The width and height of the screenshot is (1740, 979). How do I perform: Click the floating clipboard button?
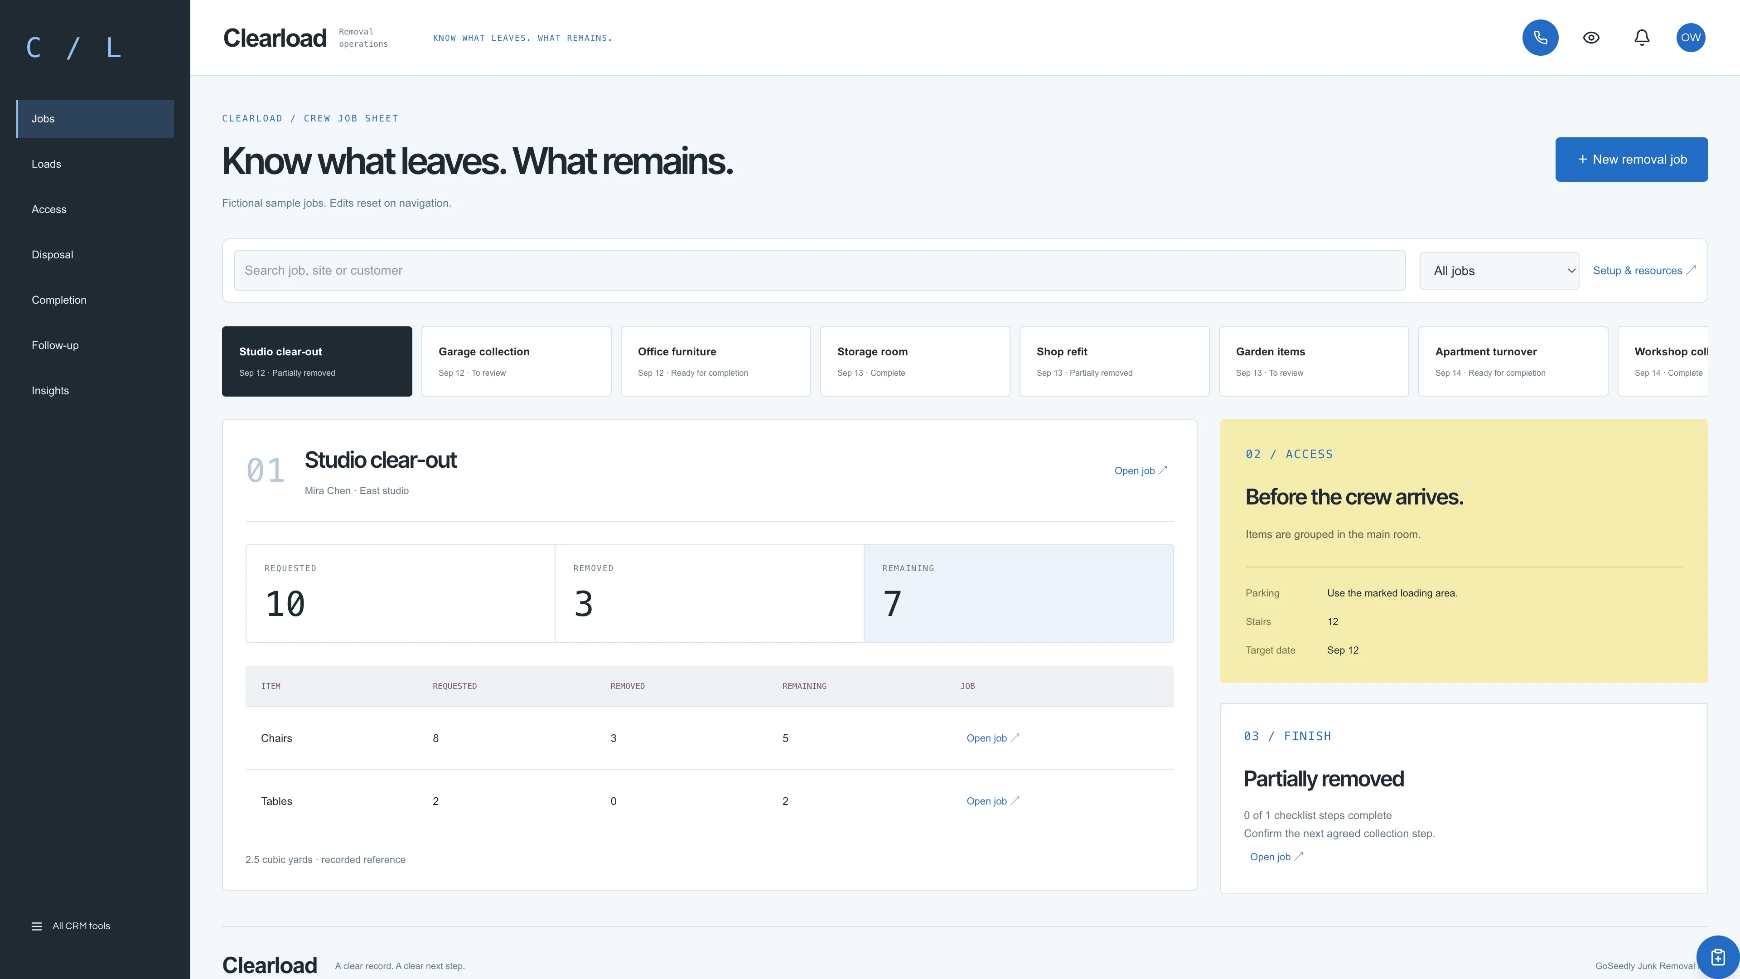coord(1718,957)
